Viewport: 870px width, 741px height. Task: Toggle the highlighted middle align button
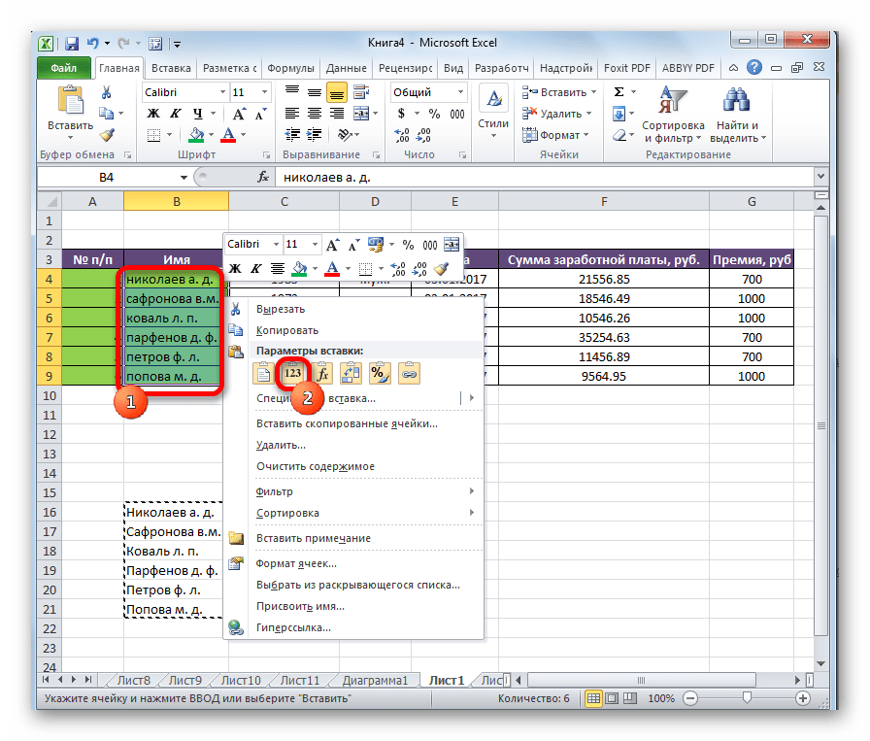[x=337, y=93]
